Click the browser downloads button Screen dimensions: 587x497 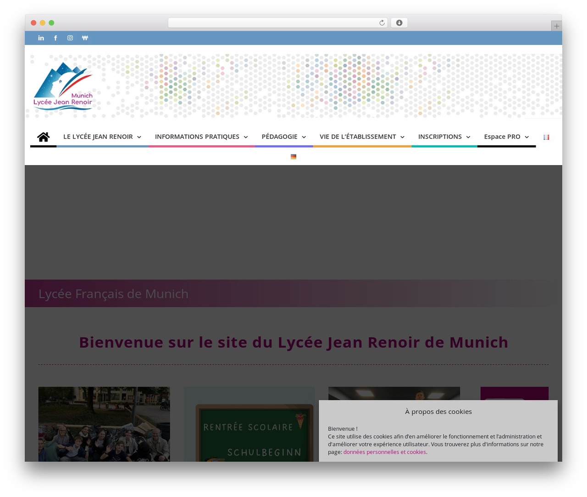pos(399,23)
